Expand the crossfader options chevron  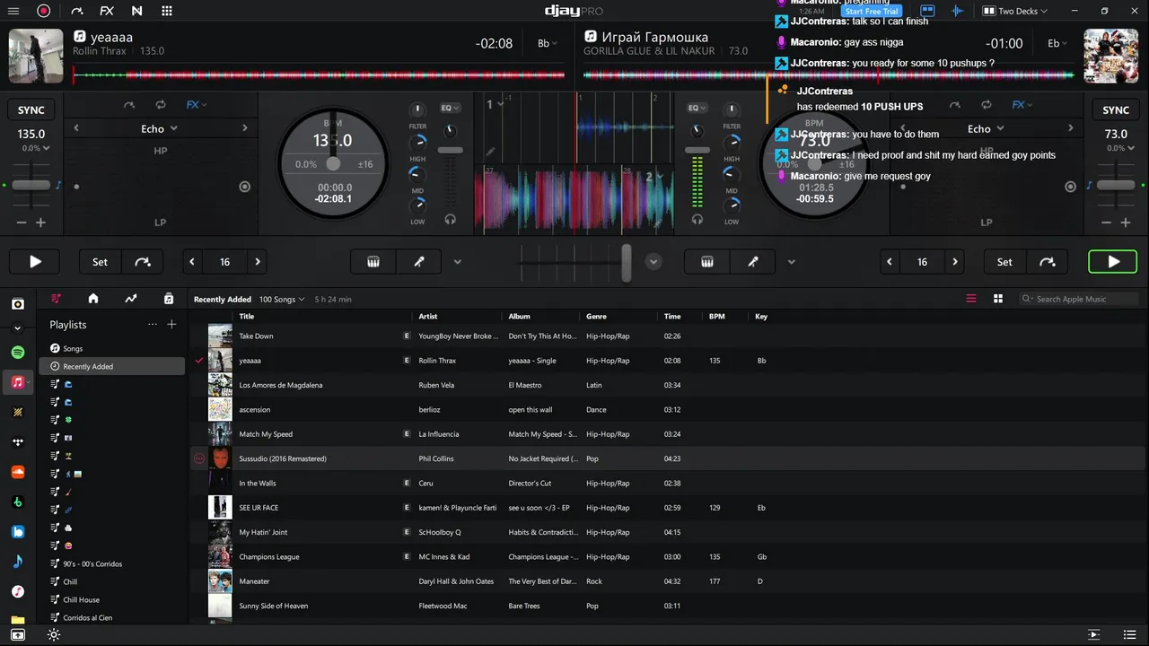click(653, 262)
